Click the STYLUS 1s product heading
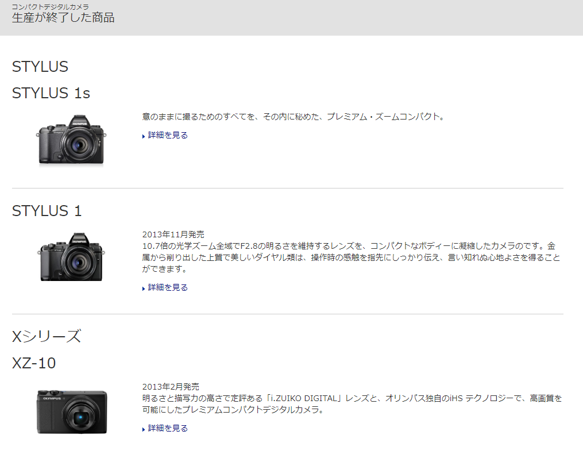This screenshot has height=458, width=583. (x=51, y=93)
